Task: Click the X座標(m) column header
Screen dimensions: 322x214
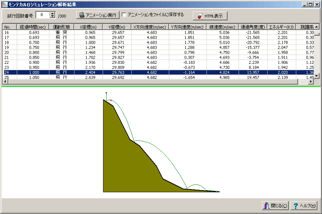Action: pyautogui.click(x=88, y=27)
